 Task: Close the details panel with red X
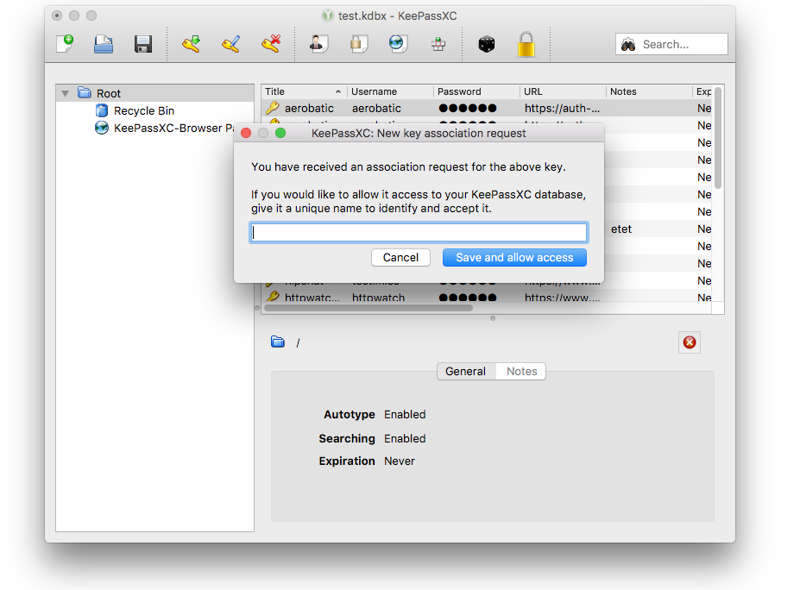tap(690, 342)
